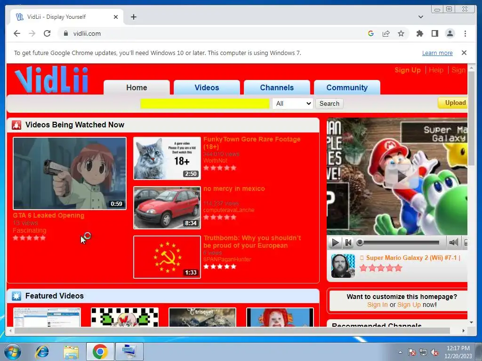Click the GTA 6 Leaked Opening title

[48, 215]
